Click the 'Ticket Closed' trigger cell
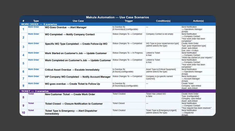Image resolution: width=235 pixels, height=131 pixels. click(x=119, y=103)
